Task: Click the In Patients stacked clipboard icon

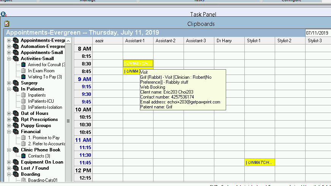Action: (16, 89)
